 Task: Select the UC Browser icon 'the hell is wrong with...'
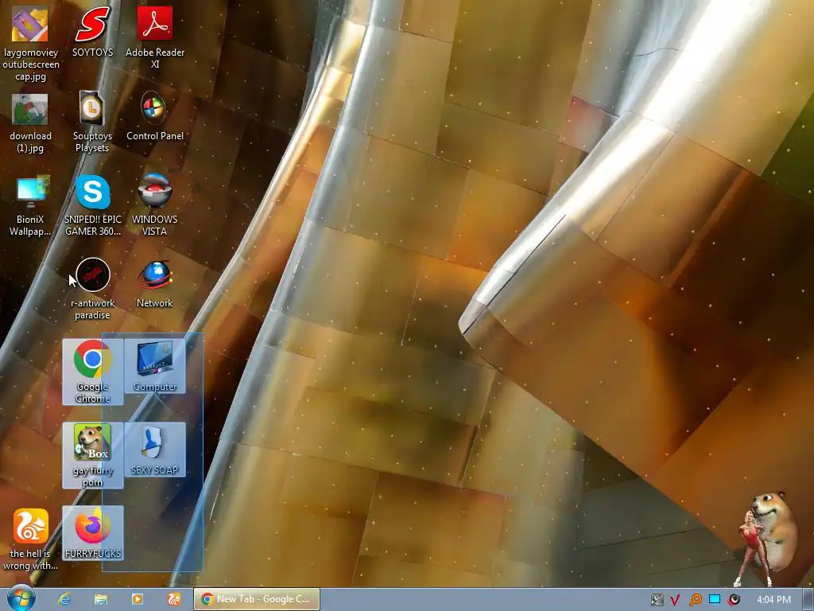pyautogui.click(x=30, y=539)
